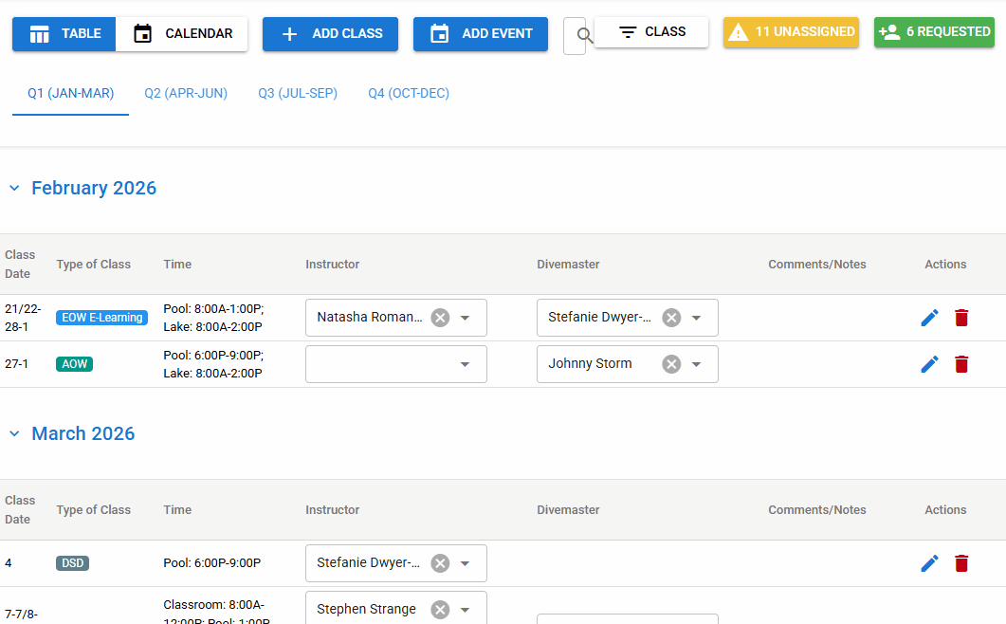Select the Q2 (APR-JUN) tab
1006x624 pixels.
(x=186, y=94)
